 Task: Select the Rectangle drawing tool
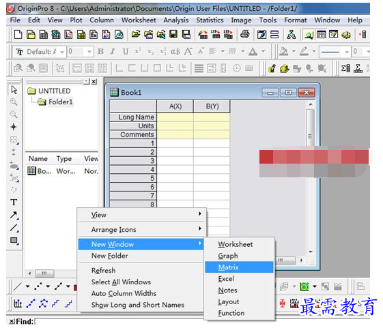point(14,241)
